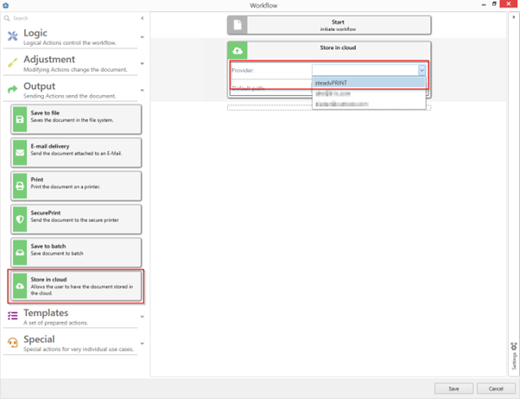Click the SecurePrint shield icon
Screen dimensions: 520x399
point(20,219)
